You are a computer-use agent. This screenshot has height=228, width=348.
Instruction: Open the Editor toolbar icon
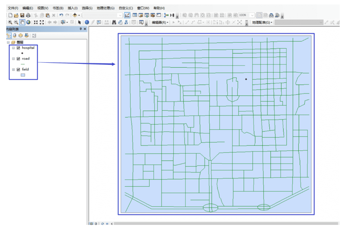pyautogui.click(x=127, y=15)
